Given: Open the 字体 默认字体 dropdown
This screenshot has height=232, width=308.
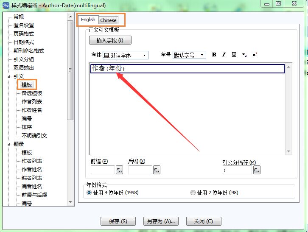Looking at the screenshot, I should click(126, 55).
